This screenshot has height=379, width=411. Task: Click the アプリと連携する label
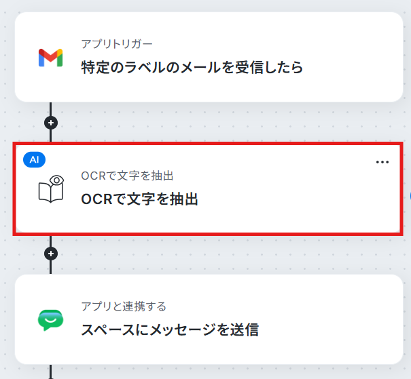(x=124, y=306)
